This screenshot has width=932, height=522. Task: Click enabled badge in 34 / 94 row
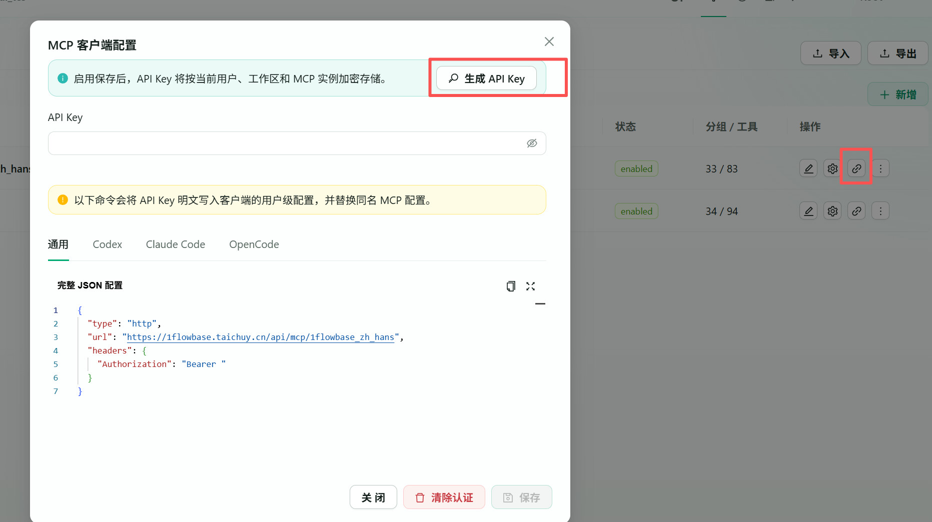[636, 211]
